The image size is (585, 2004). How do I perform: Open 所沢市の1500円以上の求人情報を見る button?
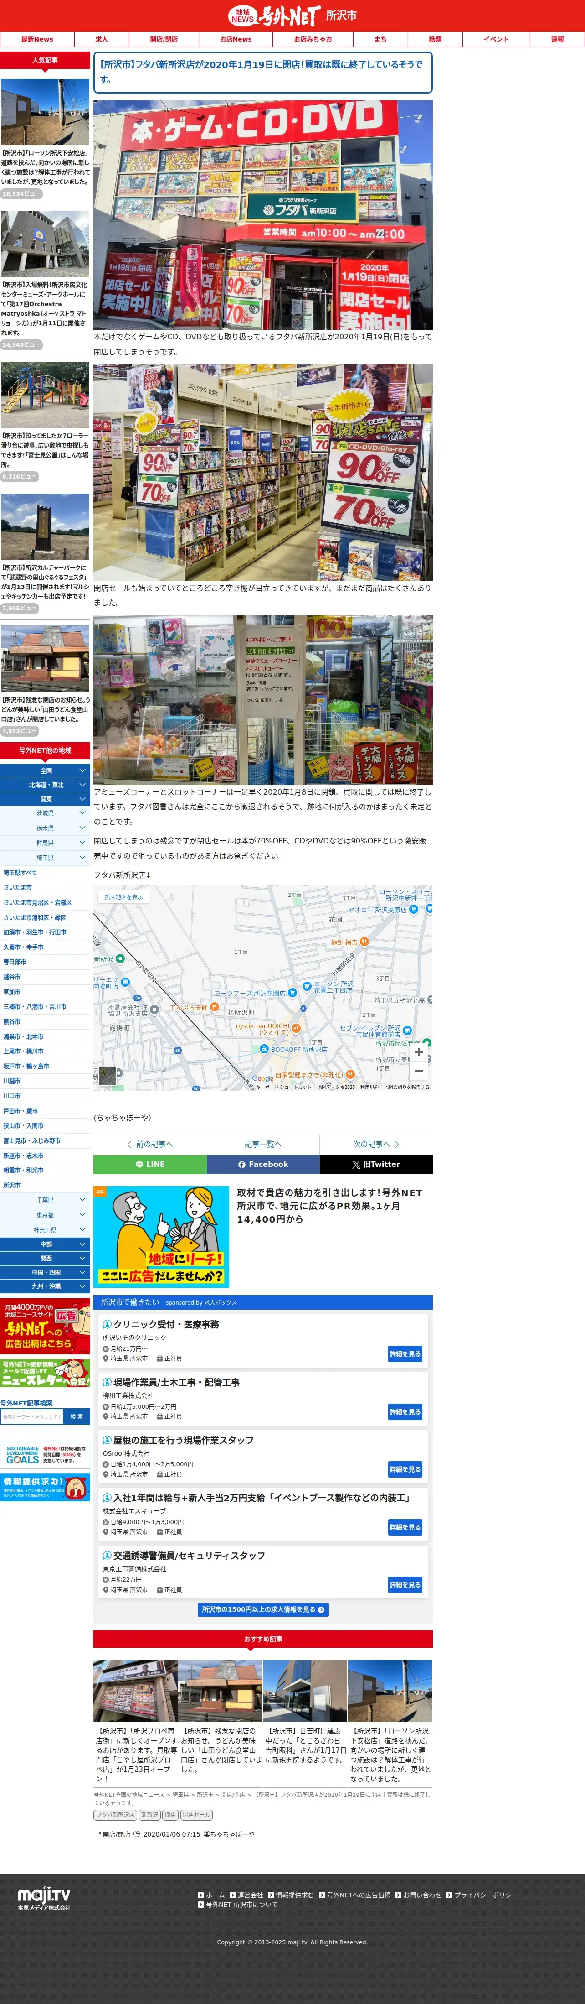(262, 1609)
